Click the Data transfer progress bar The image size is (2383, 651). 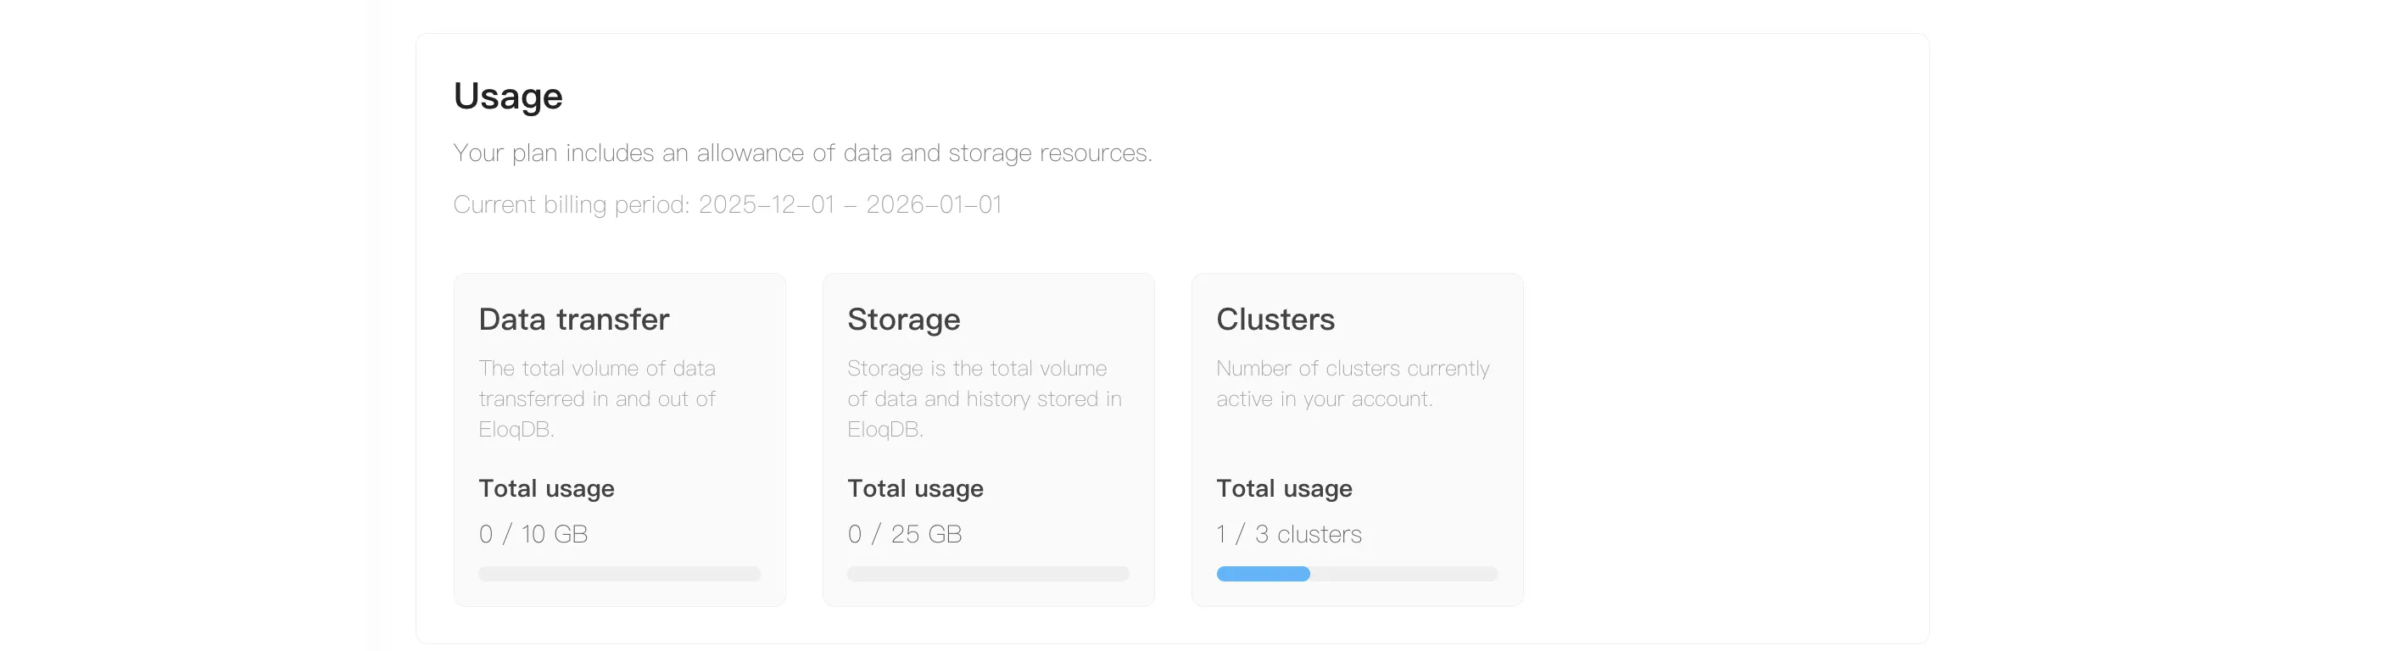[x=619, y=574]
